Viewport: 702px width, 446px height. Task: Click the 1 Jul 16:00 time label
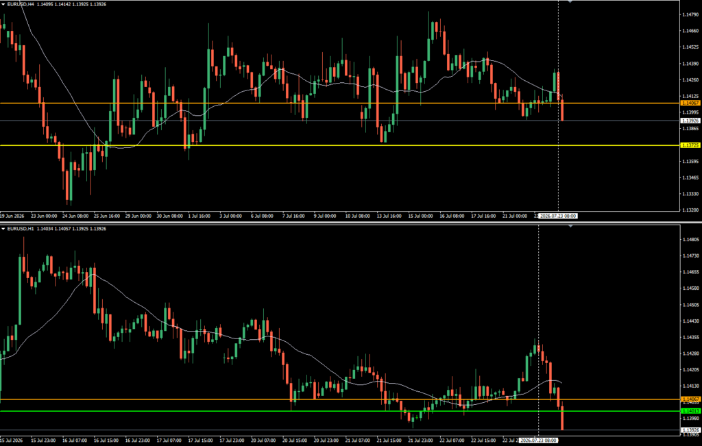pyautogui.click(x=198, y=216)
